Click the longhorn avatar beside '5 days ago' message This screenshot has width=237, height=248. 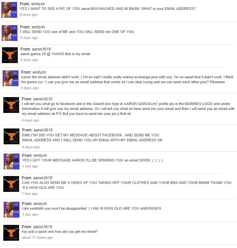(10, 55)
